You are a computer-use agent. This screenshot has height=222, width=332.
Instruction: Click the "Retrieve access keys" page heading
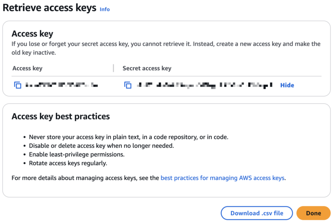49,8
